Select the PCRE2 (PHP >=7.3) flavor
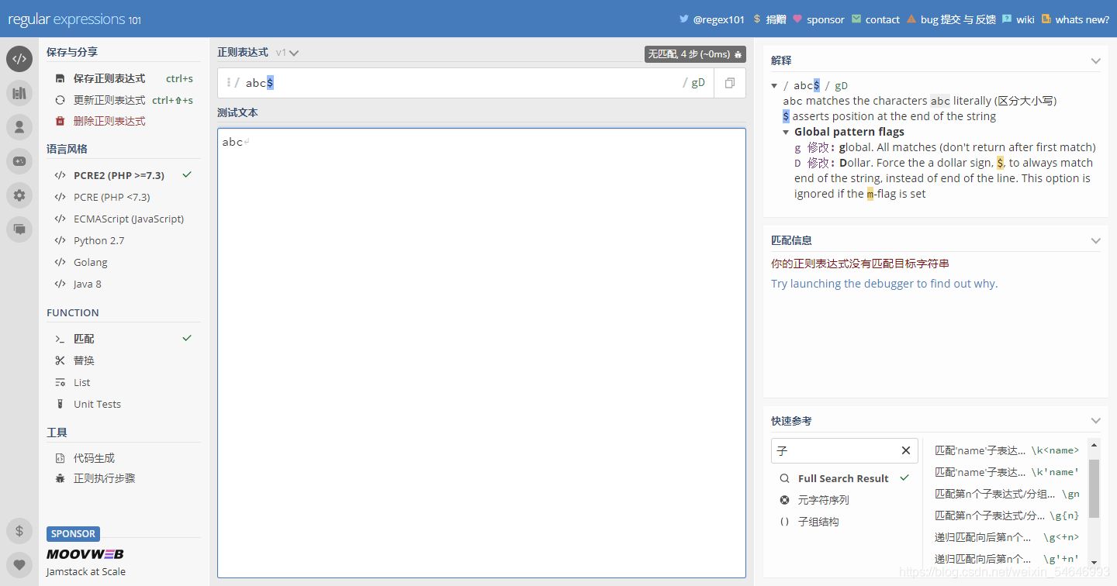 click(123, 175)
